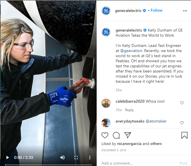
Task: Open the @geaviation mention link
Action: [131, 51]
